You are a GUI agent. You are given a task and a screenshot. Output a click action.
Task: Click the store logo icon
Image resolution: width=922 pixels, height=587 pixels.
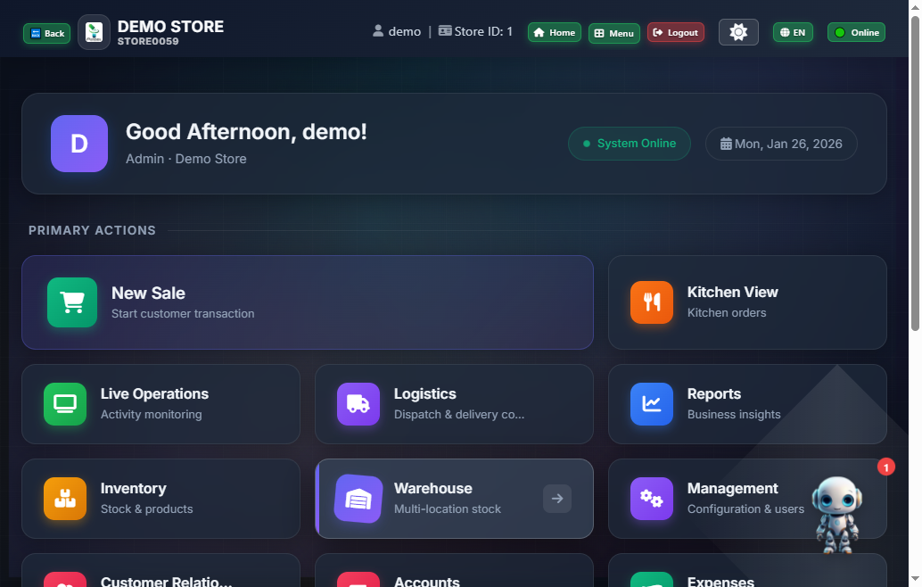[95, 32]
